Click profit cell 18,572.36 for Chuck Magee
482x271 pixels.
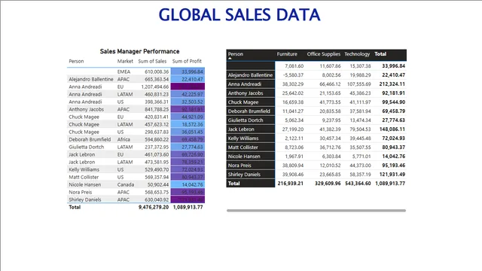(x=188, y=124)
